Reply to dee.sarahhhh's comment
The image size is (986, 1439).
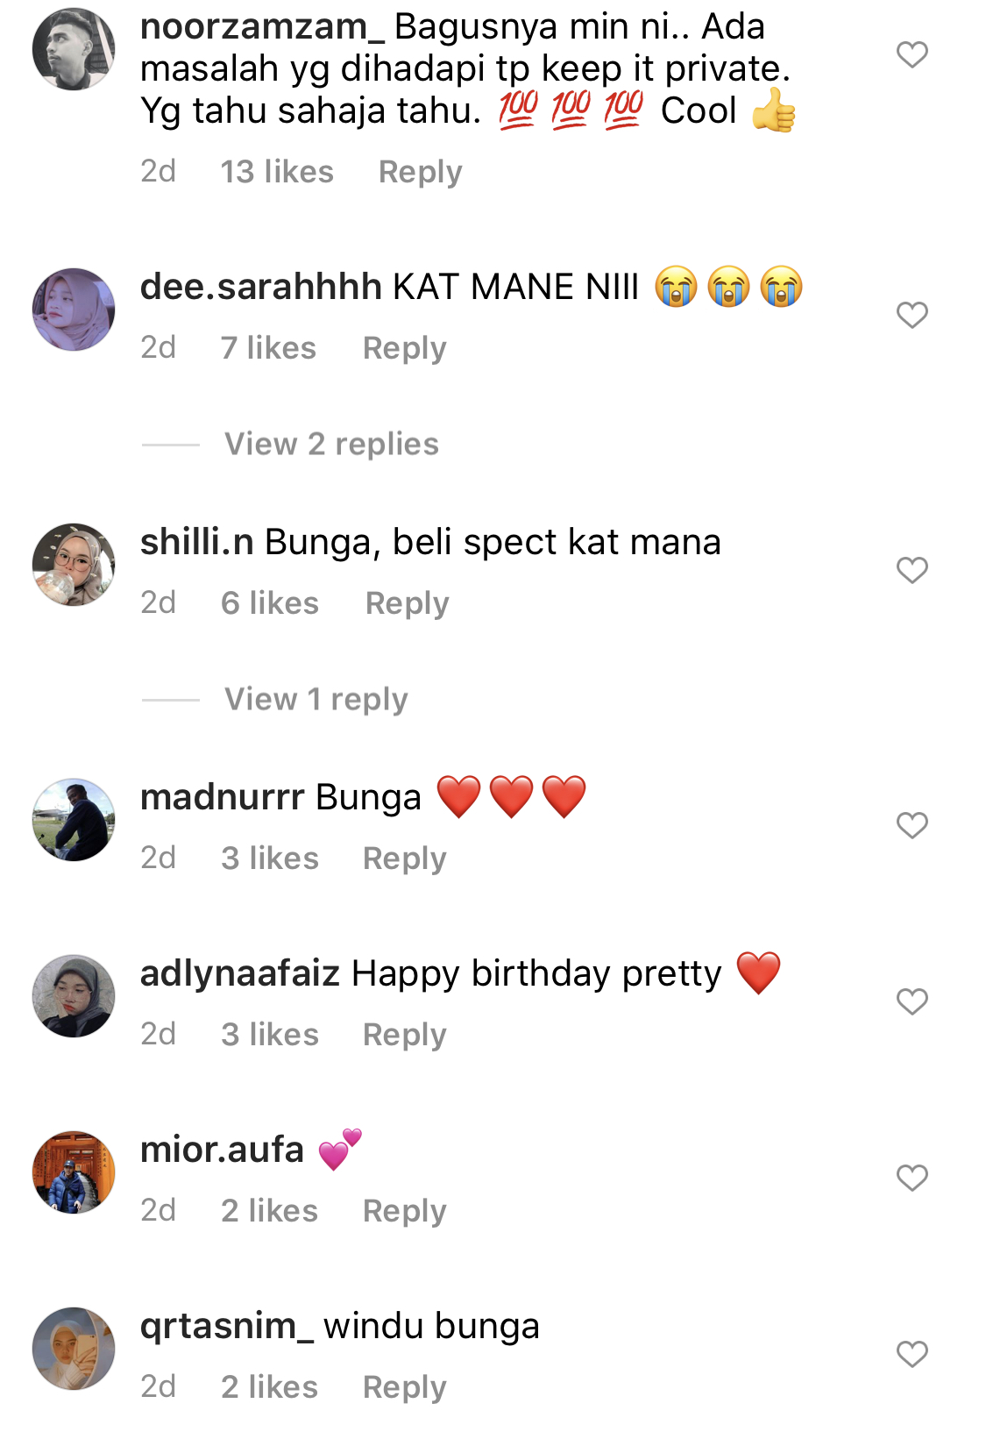404,348
